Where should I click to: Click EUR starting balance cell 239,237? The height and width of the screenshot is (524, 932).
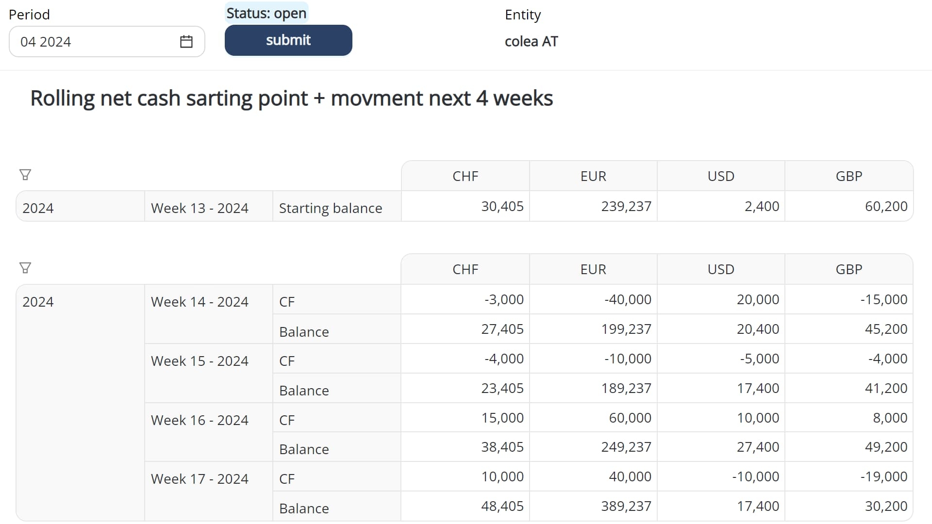point(626,206)
